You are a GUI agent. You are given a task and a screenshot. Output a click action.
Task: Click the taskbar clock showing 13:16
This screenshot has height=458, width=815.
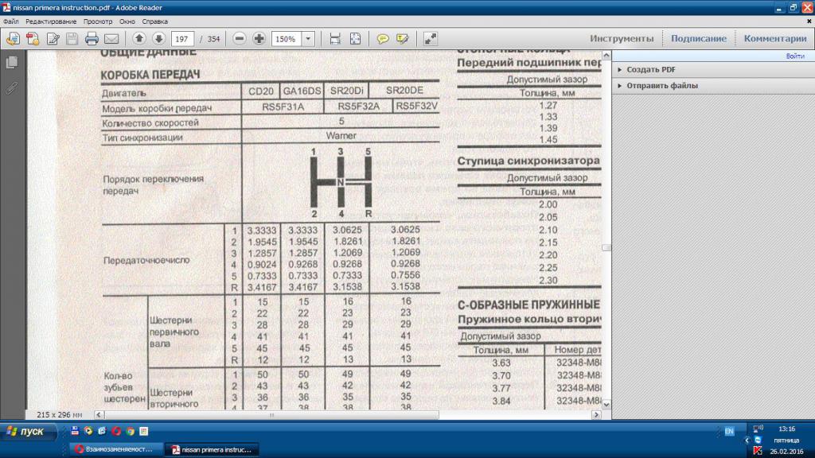tap(786, 429)
